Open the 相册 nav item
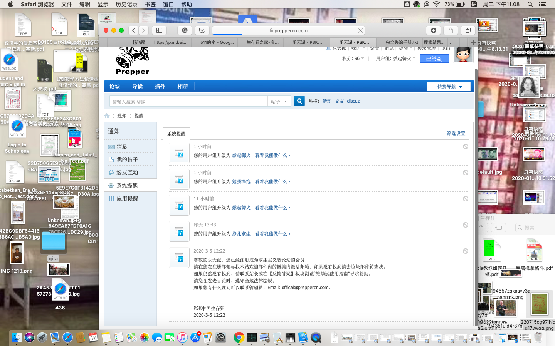This screenshot has width=555, height=346. (x=183, y=86)
